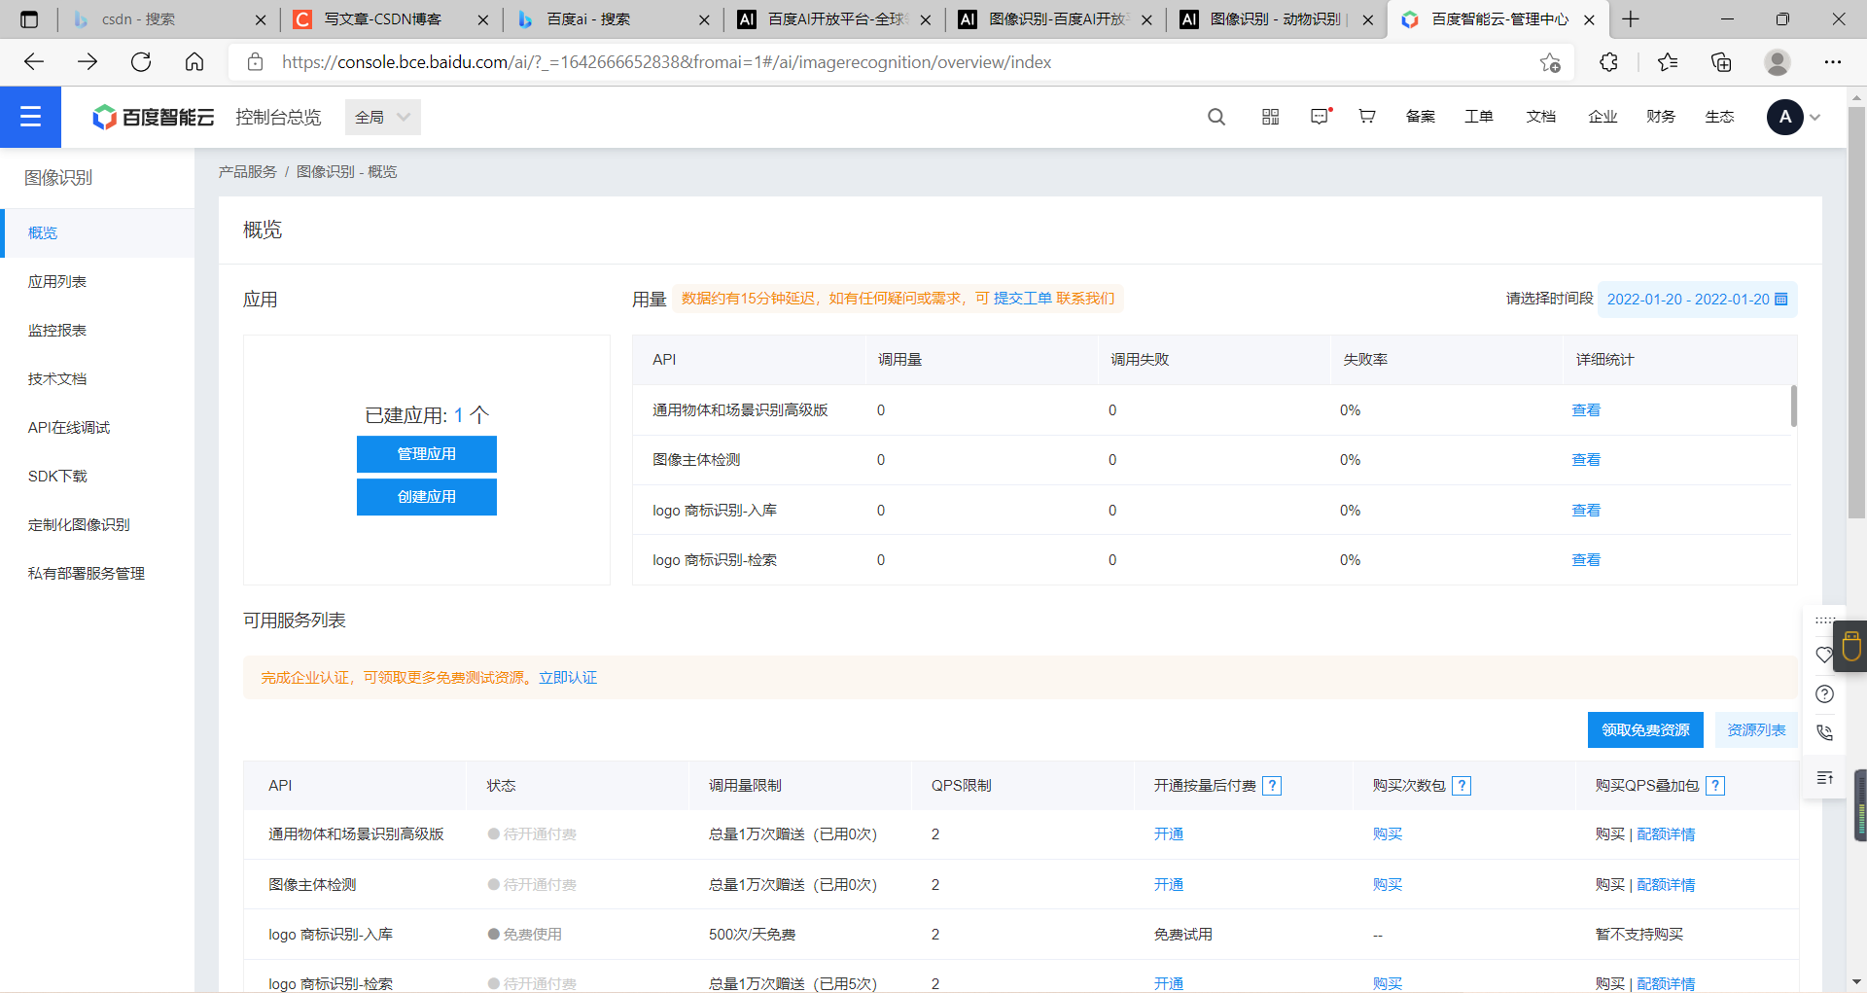Click the phone contact floating icon
Viewport: 1867px width, 993px height.
(x=1825, y=733)
